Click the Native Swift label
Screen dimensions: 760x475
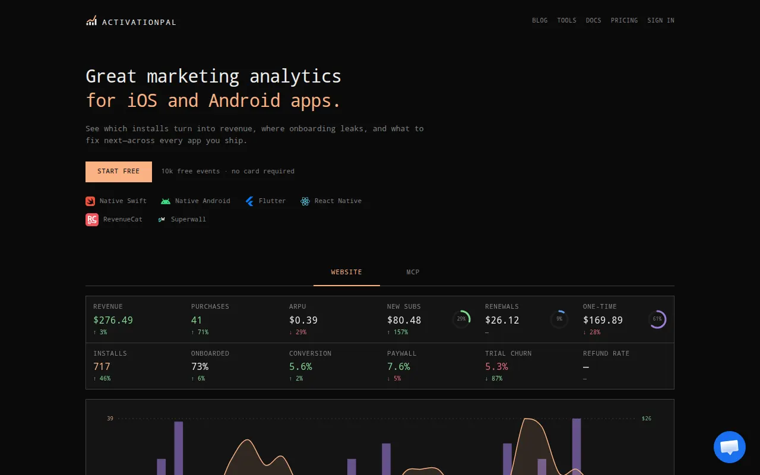coord(123,201)
